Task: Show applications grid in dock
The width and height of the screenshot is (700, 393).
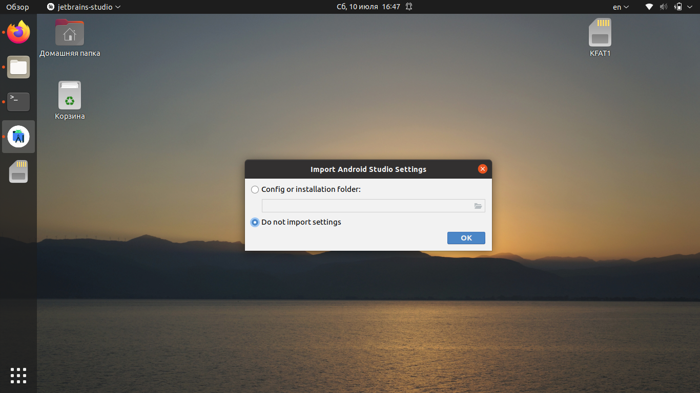Action: tap(18, 375)
